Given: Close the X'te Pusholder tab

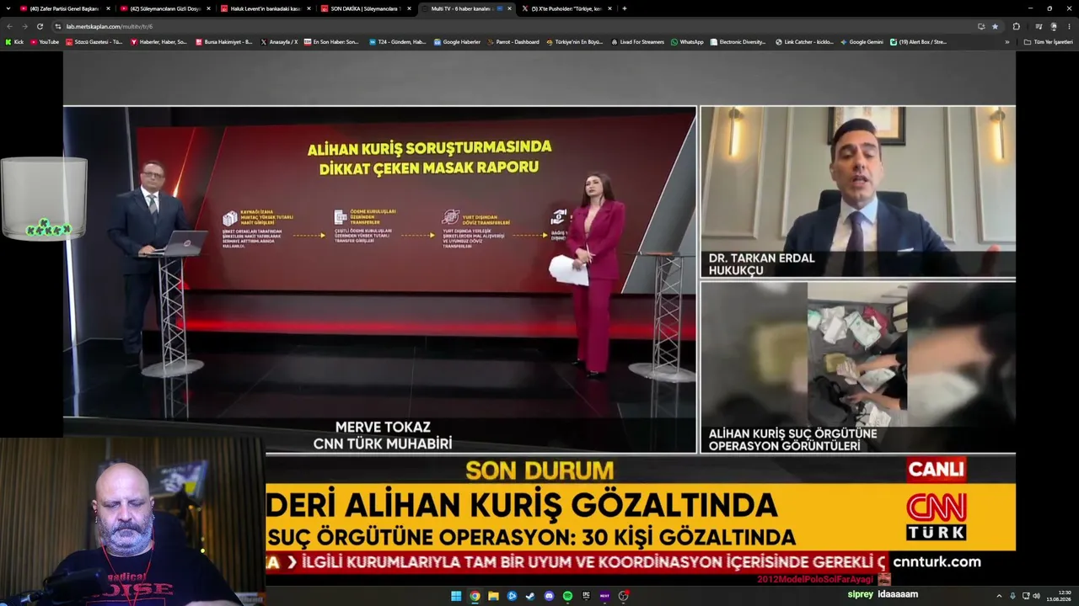Looking at the screenshot, I should [609, 8].
